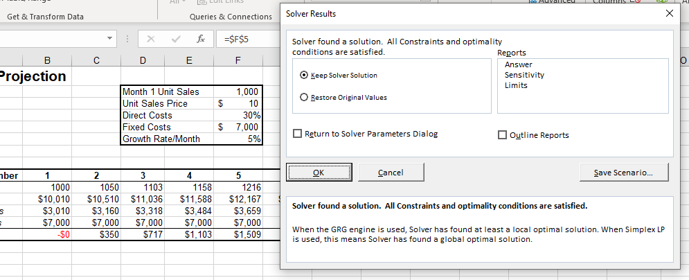Open the Name Box dropdown arrow
The width and height of the screenshot is (689, 280).
tap(109, 39)
